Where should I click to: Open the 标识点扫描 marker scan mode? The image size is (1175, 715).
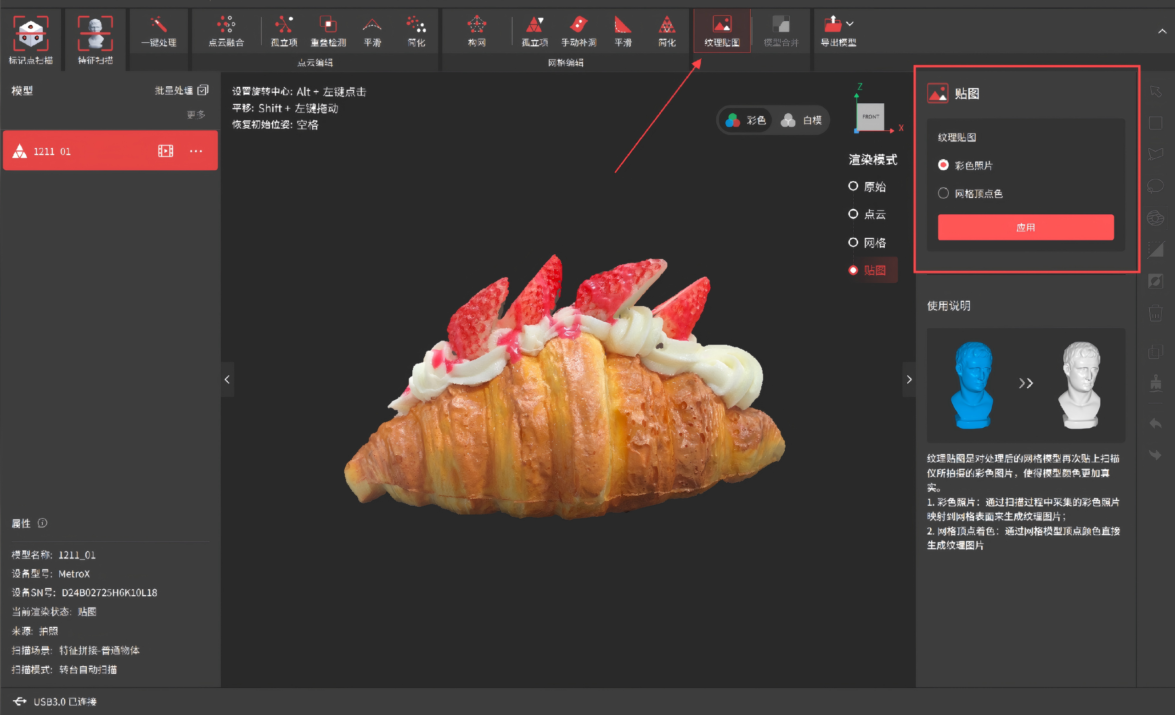pyautogui.click(x=30, y=34)
